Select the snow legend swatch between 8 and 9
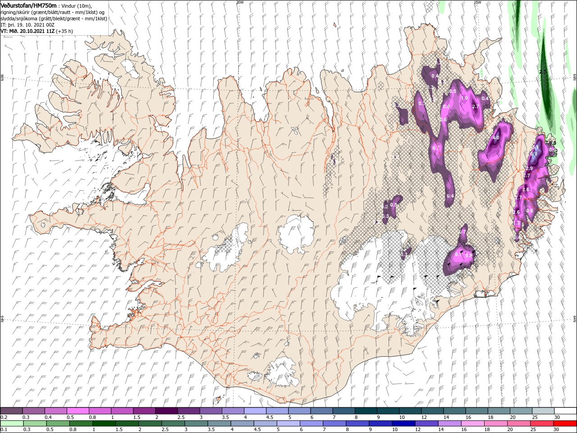The height and width of the screenshot is (433, 577). (366, 411)
